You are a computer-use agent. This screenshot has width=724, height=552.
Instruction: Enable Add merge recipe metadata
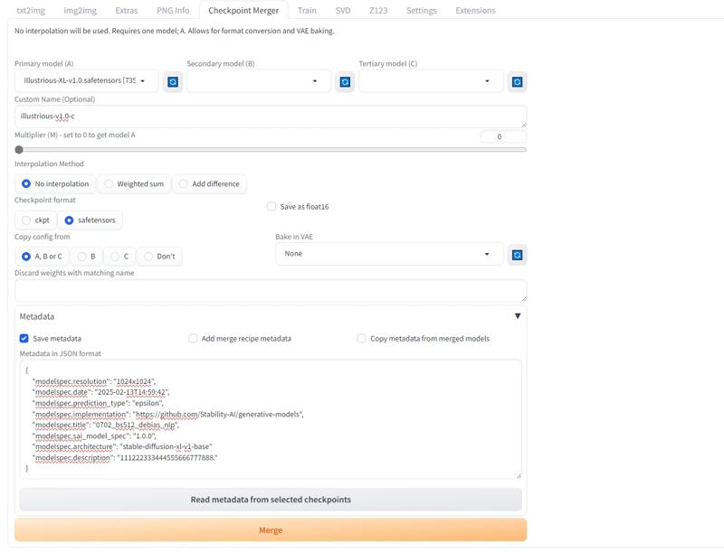pyautogui.click(x=193, y=339)
